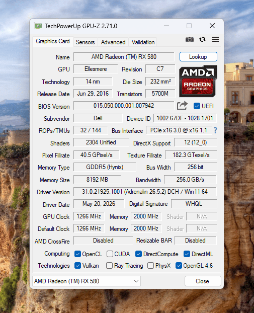Click the Bandwidth 256.0 GB/s field
Viewport: 254px width, 313px height.
tap(190, 180)
